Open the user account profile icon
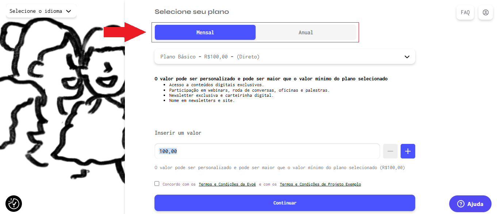497x214 pixels. click(x=485, y=12)
